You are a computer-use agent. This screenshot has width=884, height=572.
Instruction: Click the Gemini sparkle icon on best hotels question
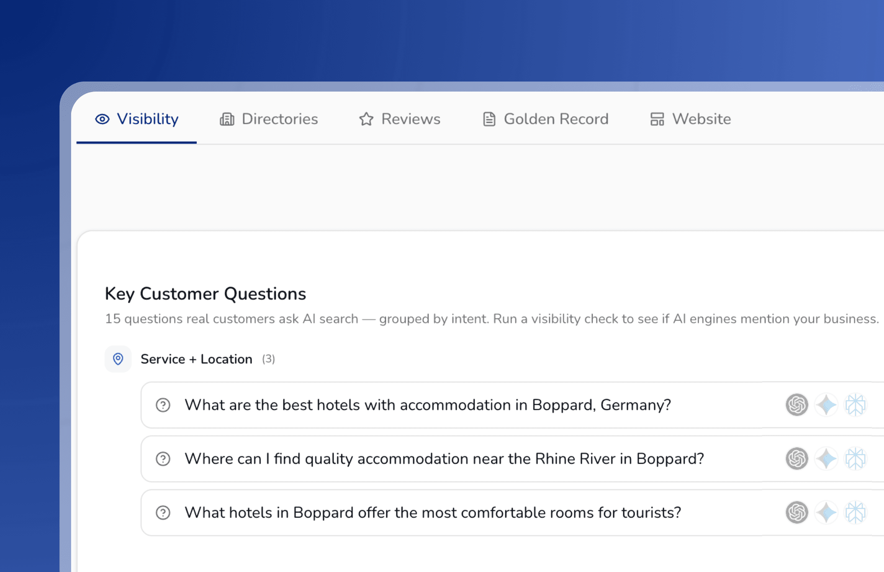[826, 405]
